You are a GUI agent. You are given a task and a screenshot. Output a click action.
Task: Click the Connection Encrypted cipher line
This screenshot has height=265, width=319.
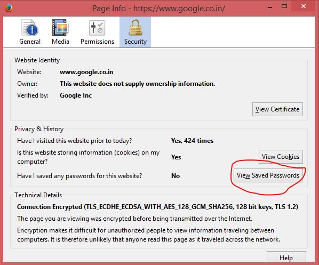[x=158, y=207]
